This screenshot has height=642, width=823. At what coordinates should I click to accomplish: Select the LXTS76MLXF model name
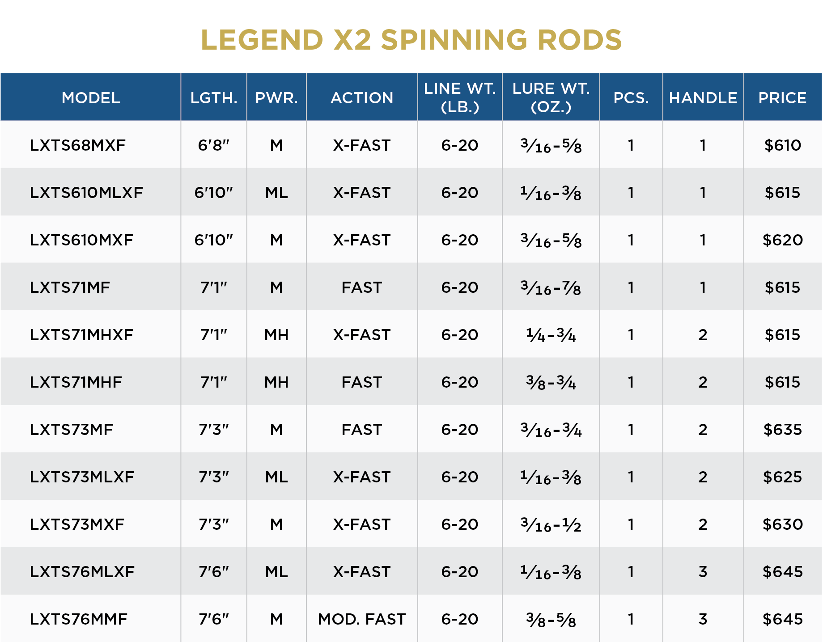[x=82, y=572]
